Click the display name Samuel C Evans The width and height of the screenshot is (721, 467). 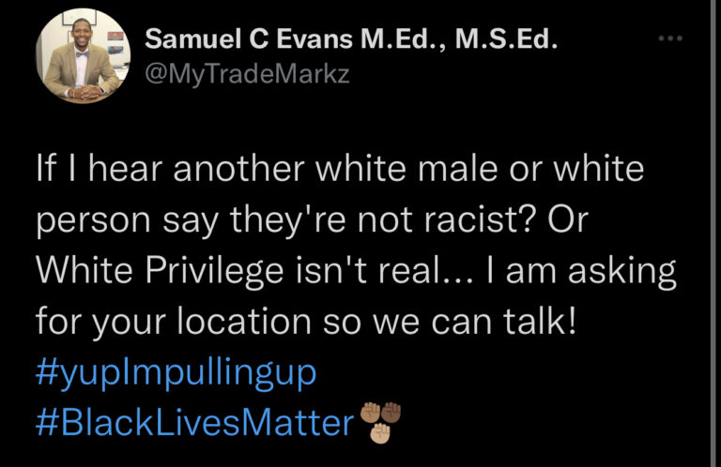point(248,38)
